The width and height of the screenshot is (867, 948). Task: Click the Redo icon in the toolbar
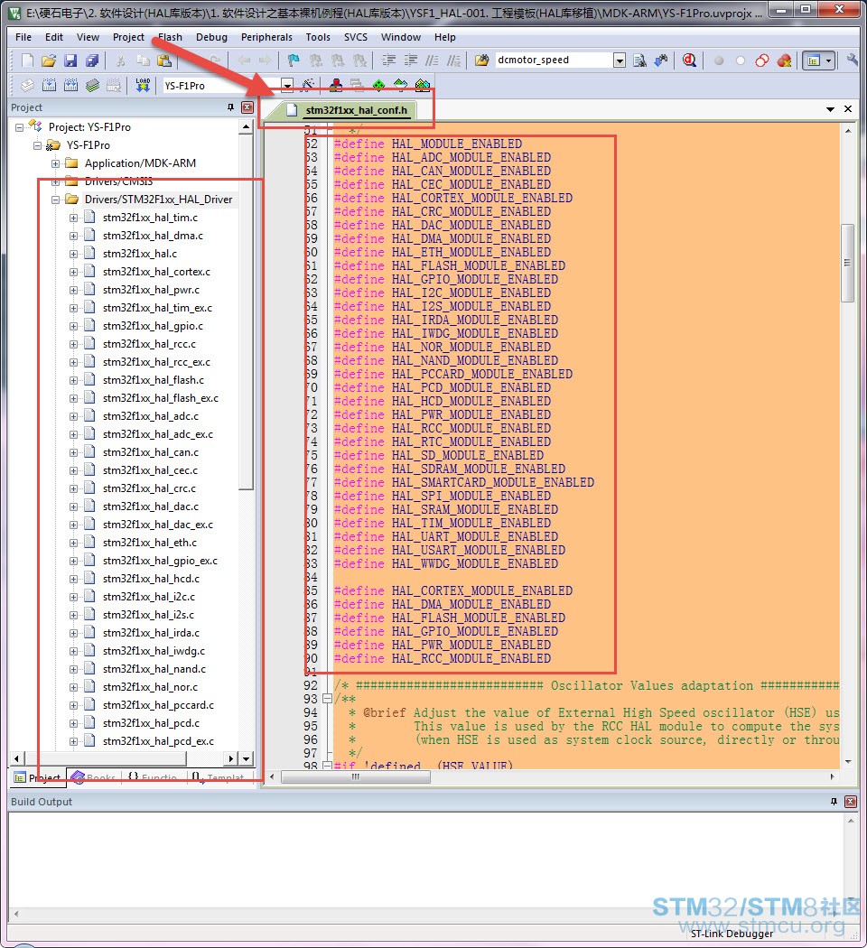click(x=215, y=60)
